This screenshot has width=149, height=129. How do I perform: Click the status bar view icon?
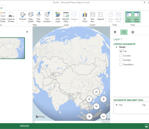146,126
